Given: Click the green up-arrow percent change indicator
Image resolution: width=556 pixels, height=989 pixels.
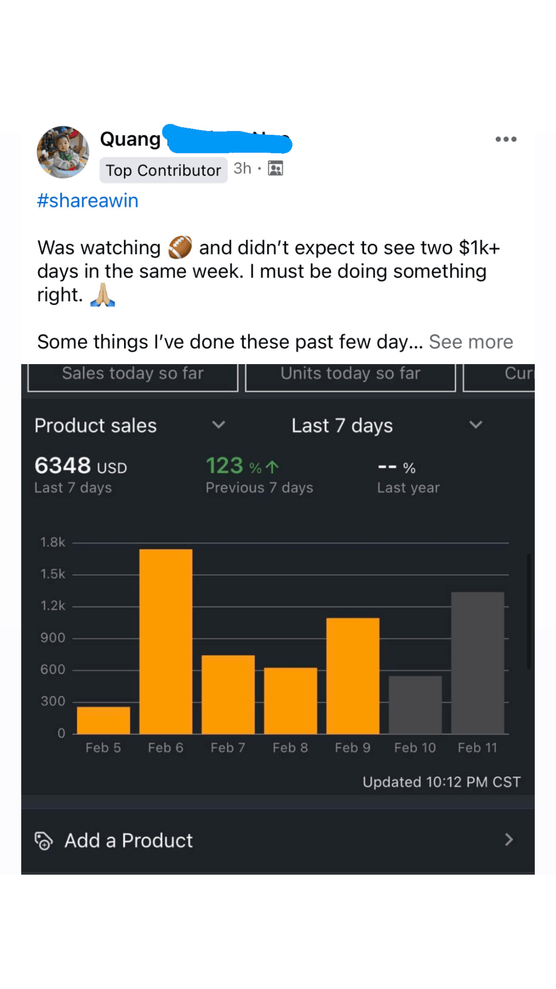Looking at the screenshot, I should pyautogui.click(x=272, y=466).
